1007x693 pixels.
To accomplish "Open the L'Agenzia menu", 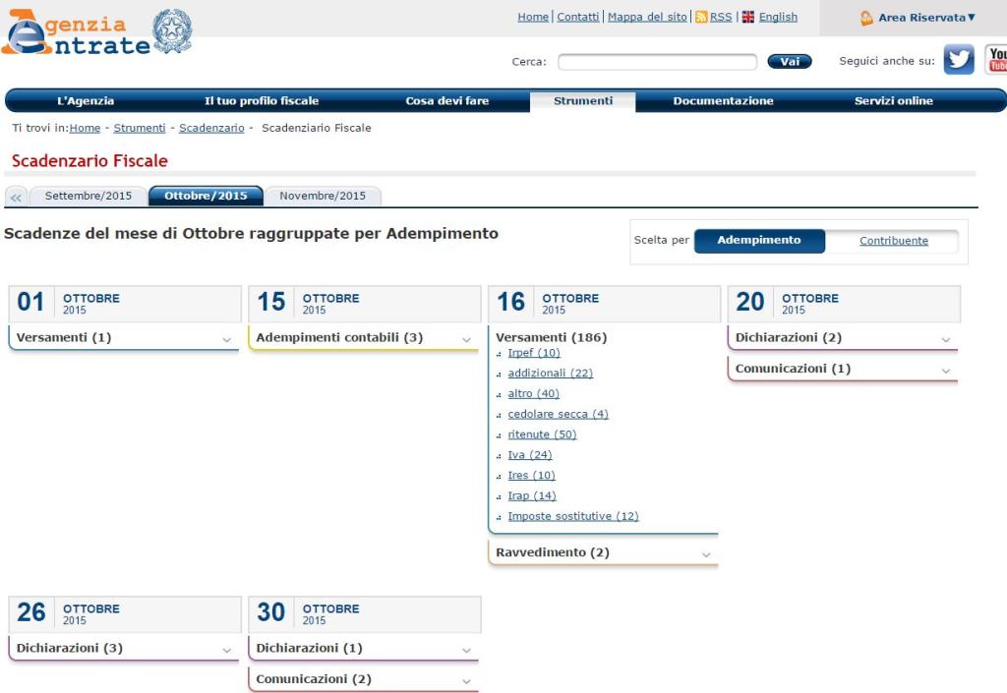I will coord(86,100).
